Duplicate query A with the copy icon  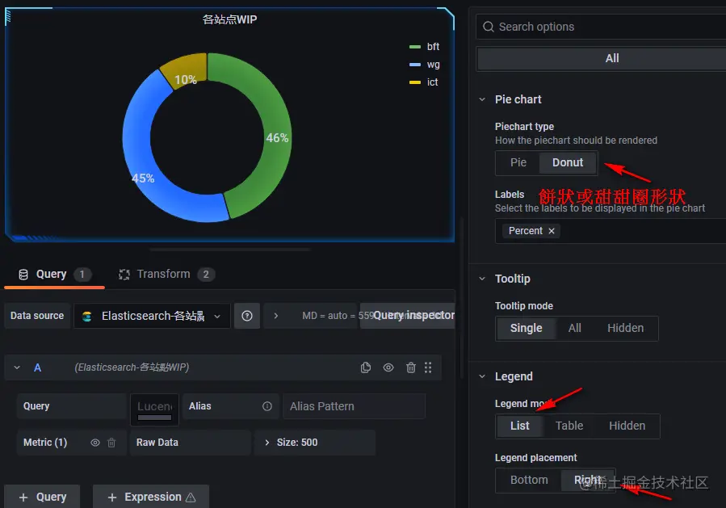[365, 367]
